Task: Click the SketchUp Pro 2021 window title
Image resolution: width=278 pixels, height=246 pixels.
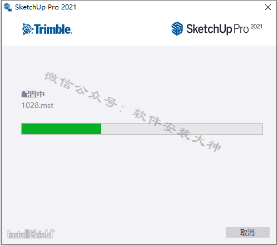Action: tap(46, 7)
